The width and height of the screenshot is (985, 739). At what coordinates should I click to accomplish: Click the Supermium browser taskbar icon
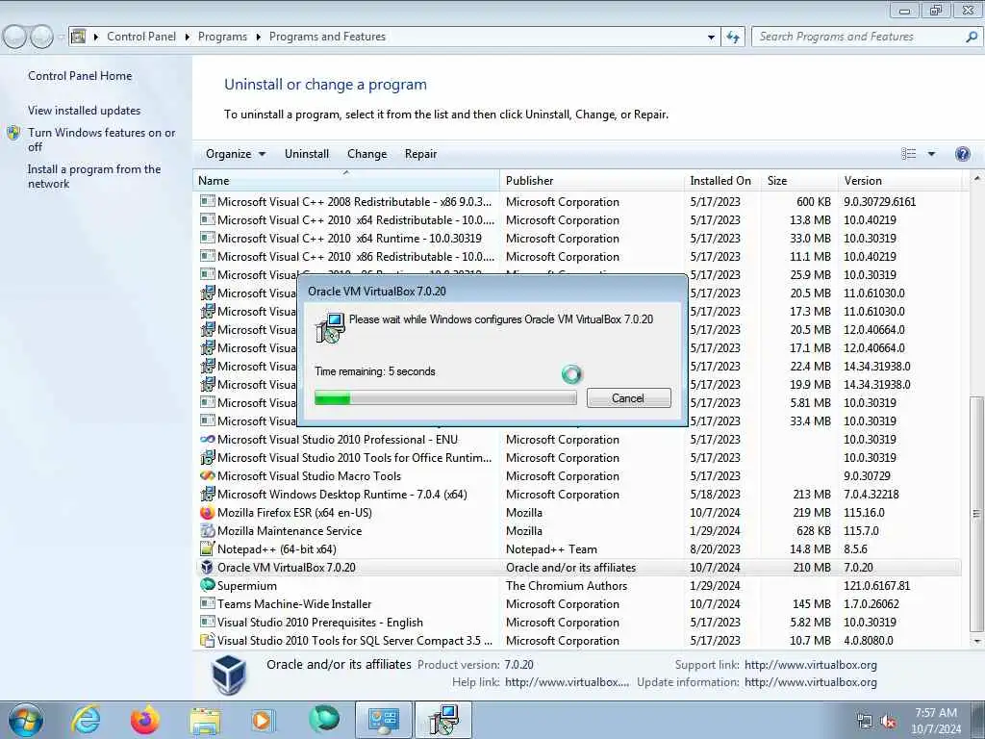point(324,719)
